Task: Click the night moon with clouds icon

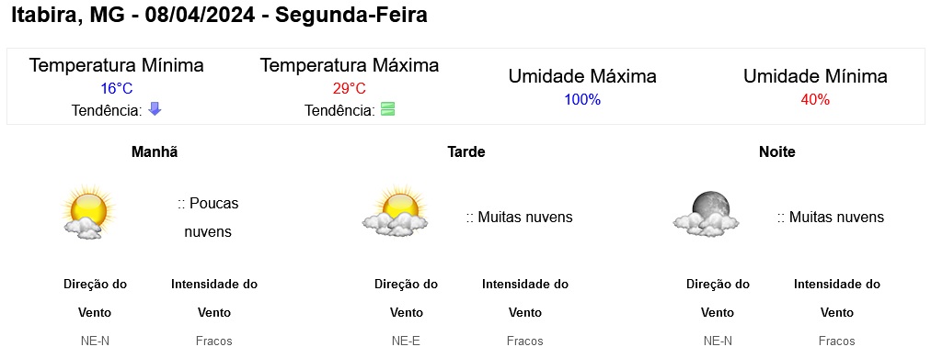Action: [x=707, y=213]
